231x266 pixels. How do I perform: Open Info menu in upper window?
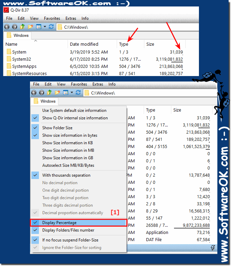pos(85,18)
